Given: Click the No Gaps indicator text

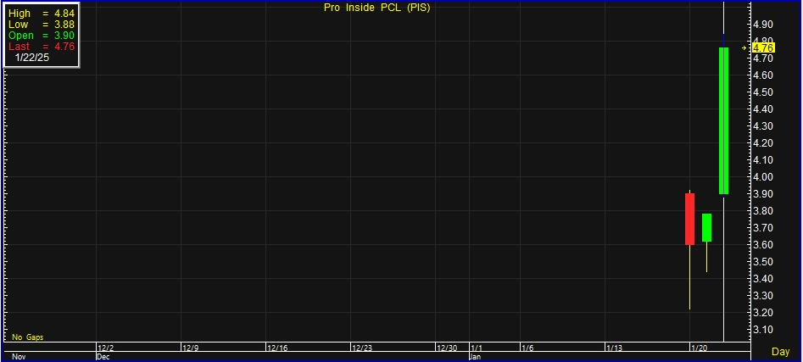Looking at the screenshot, I should point(28,337).
